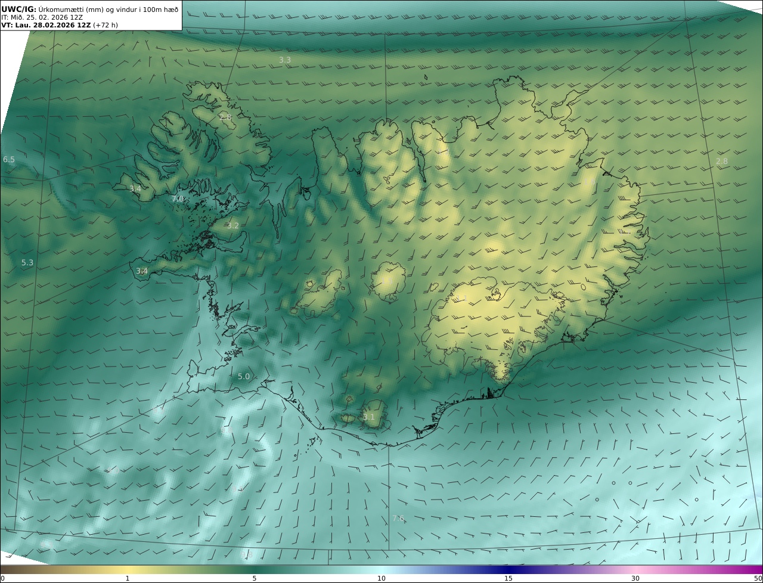The height and width of the screenshot is (583, 763).
Task: Pick the dark navy segment of the color bar
Action: pos(508,569)
